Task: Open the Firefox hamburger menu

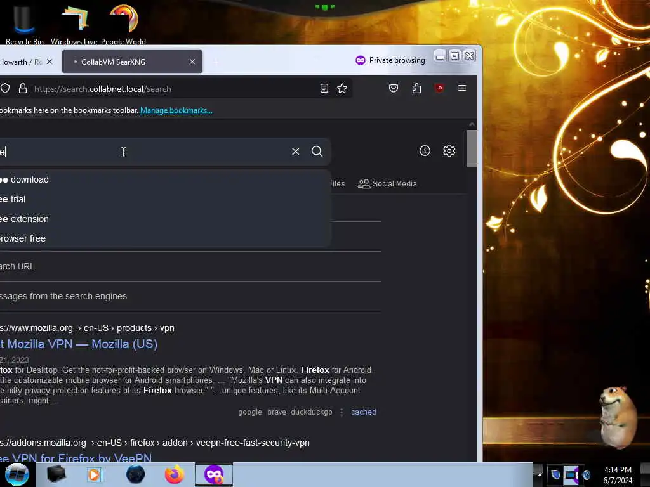Action: pos(462,88)
